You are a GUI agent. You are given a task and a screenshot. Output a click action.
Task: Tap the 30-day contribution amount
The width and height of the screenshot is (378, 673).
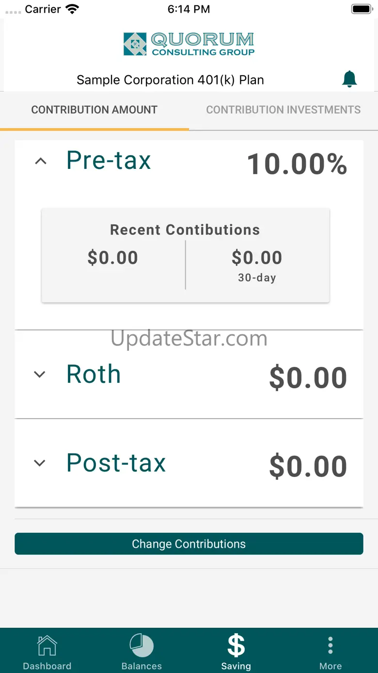coord(257,258)
